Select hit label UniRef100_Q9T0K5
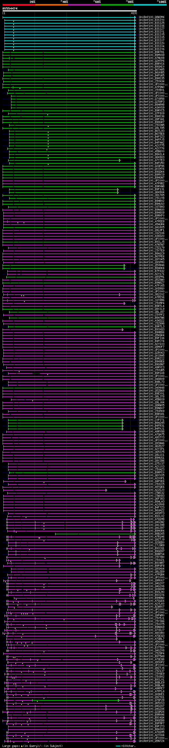This screenshot has height=748, width=169. (x=152, y=259)
